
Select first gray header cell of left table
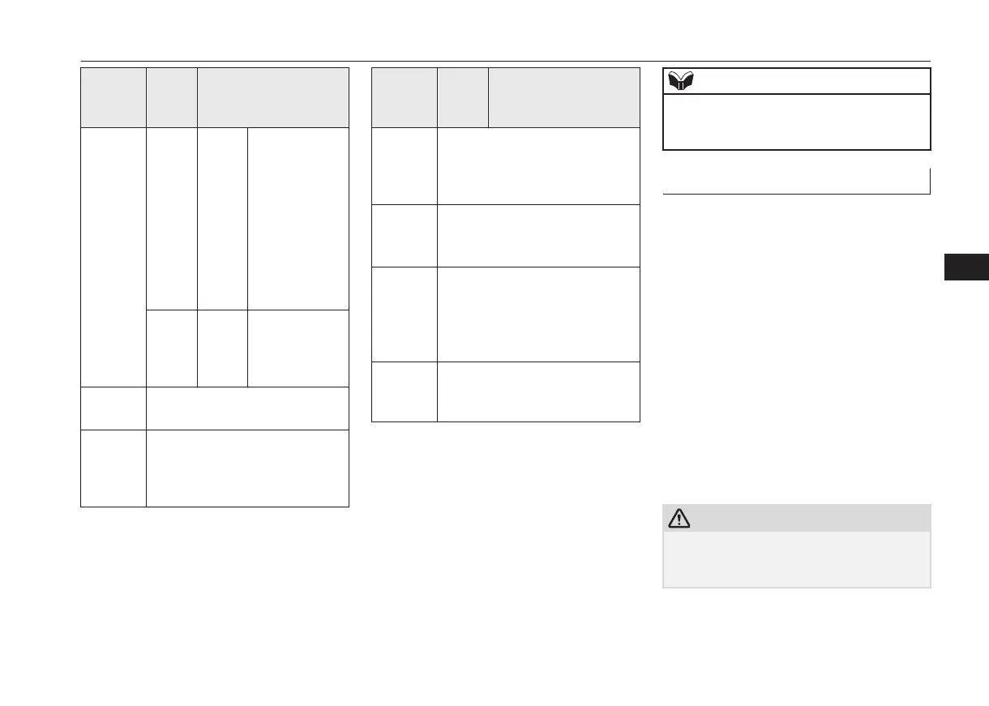(113, 97)
